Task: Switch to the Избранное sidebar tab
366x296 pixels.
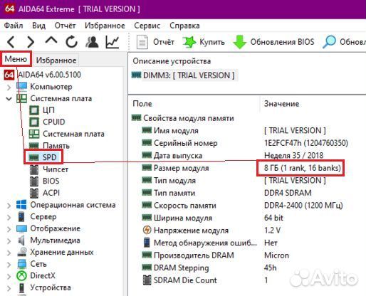Action: click(56, 60)
